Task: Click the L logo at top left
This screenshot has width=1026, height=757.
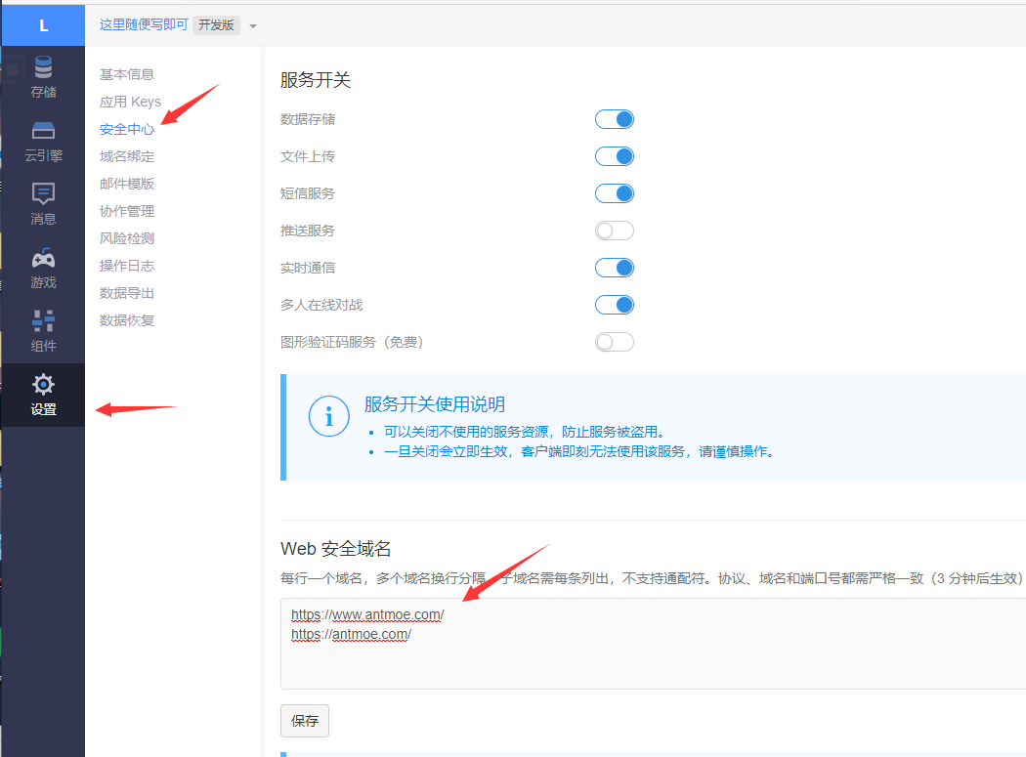Action: click(43, 25)
